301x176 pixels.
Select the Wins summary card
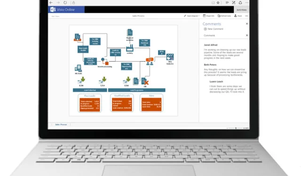pos(151,103)
